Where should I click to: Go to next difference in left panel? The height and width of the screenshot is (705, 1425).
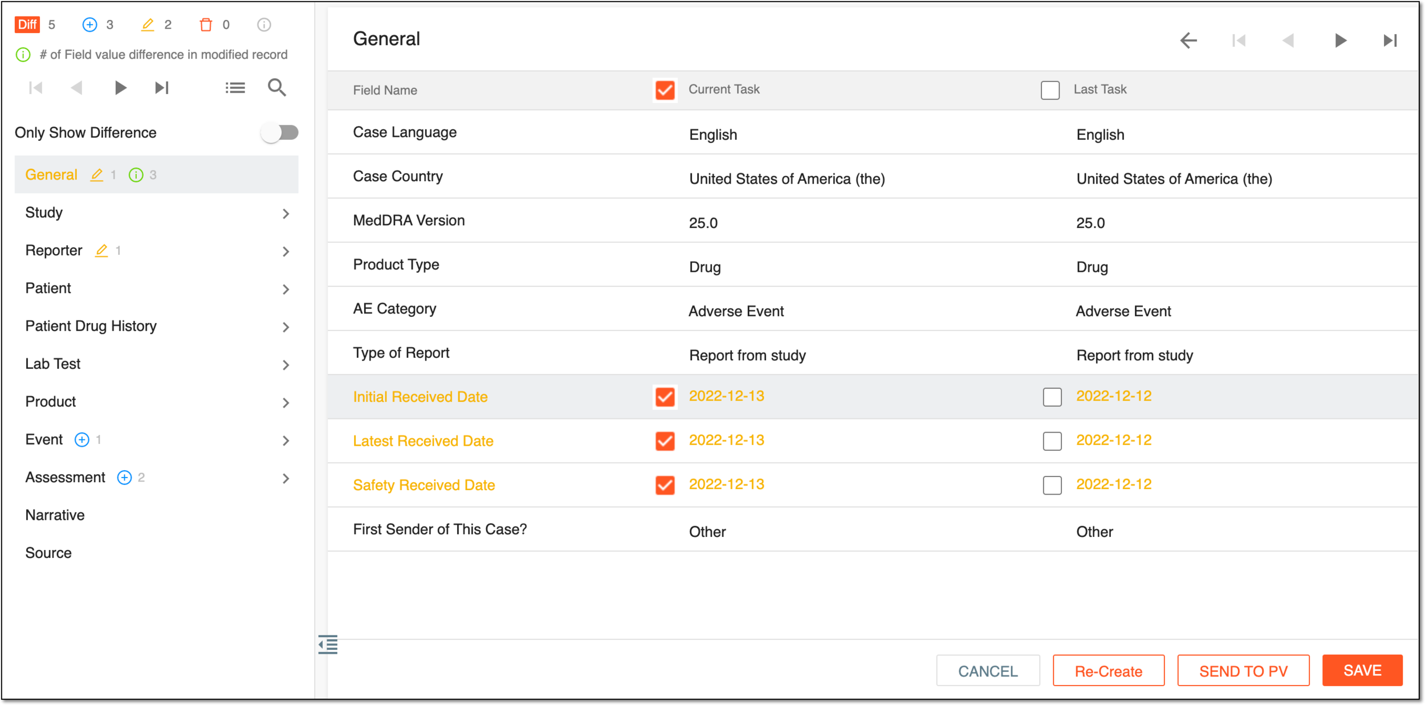[120, 88]
